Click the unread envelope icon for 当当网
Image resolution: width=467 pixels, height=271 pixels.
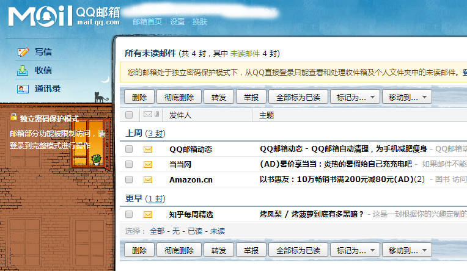[148, 165]
